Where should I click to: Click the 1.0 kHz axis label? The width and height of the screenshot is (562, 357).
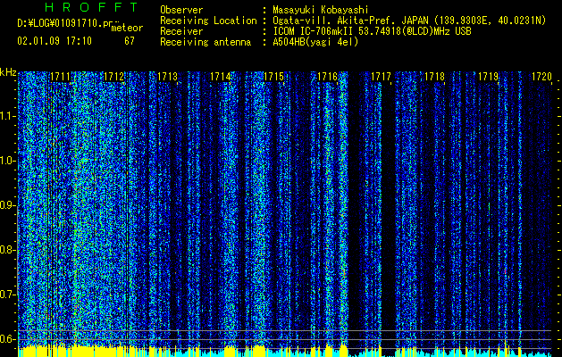8,162
